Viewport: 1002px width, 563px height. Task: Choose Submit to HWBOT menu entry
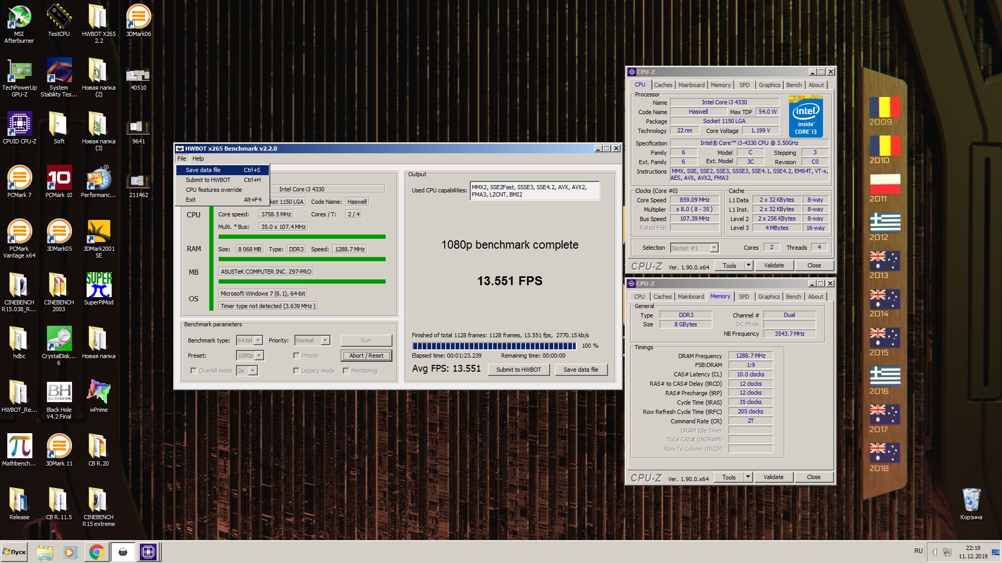pos(223,180)
